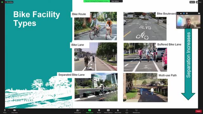Switch video panel to grid gallery view
203x114 pixels.
pyautogui.click(x=187, y=14)
